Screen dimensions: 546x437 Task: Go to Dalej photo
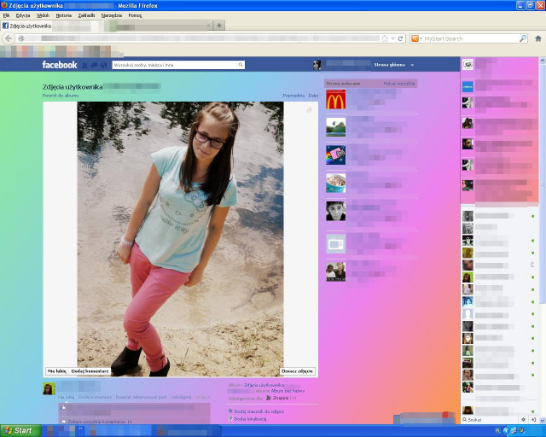point(313,96)
